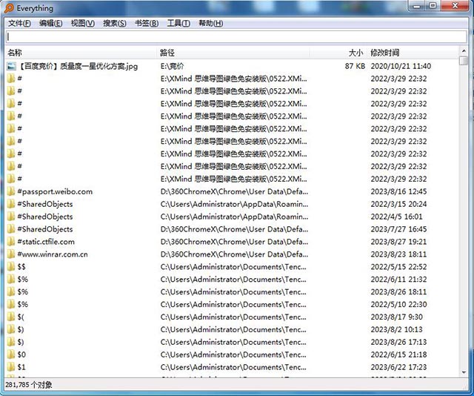Click folder icon of $) modified 2023/8/26 17:13
Image resolution: width=474 pixels, height=396 pixels.
(11, 342)
